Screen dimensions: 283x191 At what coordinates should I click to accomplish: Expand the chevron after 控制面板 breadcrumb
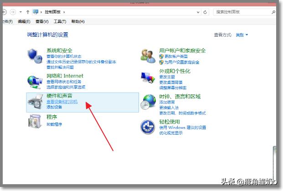[64, 12]
